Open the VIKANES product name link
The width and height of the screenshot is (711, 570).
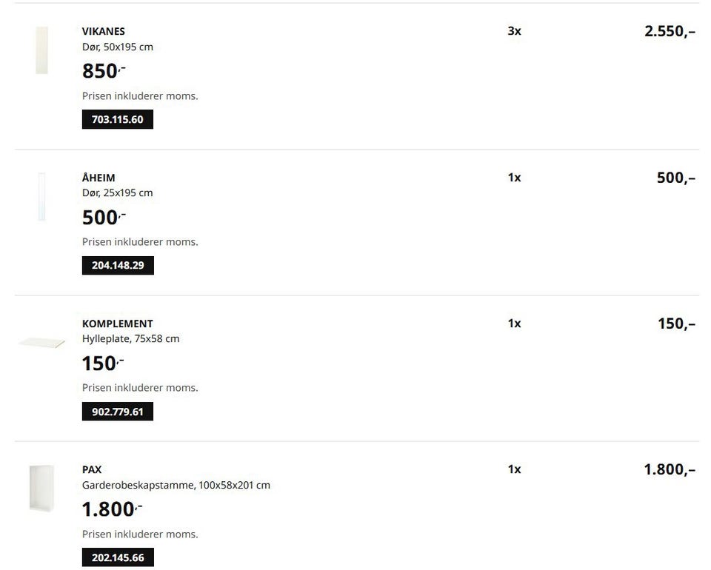click(x=103, y=31)
